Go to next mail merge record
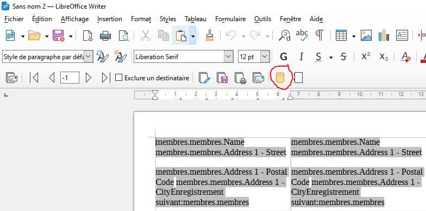The width and height of the screenshot is (426, 211). (x=88, y=78)
